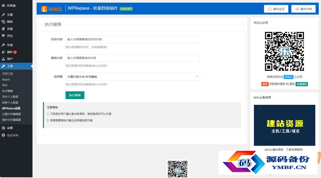Click the collapse arrow icon beside 收起菜单
Image resolution: width=321 pixels, height=178 pixels.
point(3,135)
